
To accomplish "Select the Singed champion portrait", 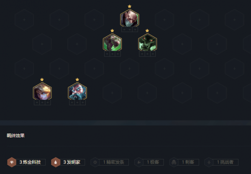I will click(x=130, y=18).
